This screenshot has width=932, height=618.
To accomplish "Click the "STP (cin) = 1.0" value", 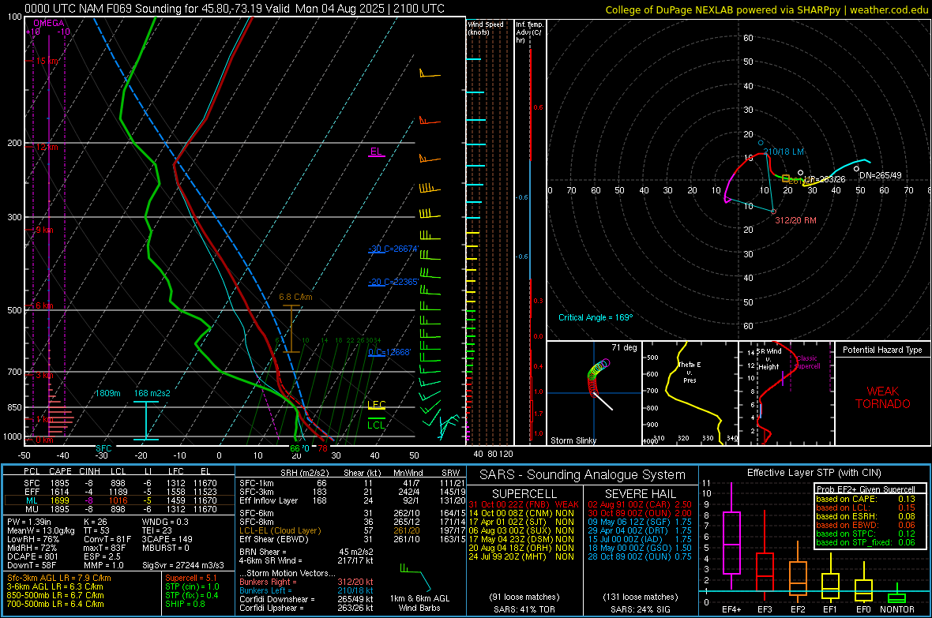I will point(192,586).
